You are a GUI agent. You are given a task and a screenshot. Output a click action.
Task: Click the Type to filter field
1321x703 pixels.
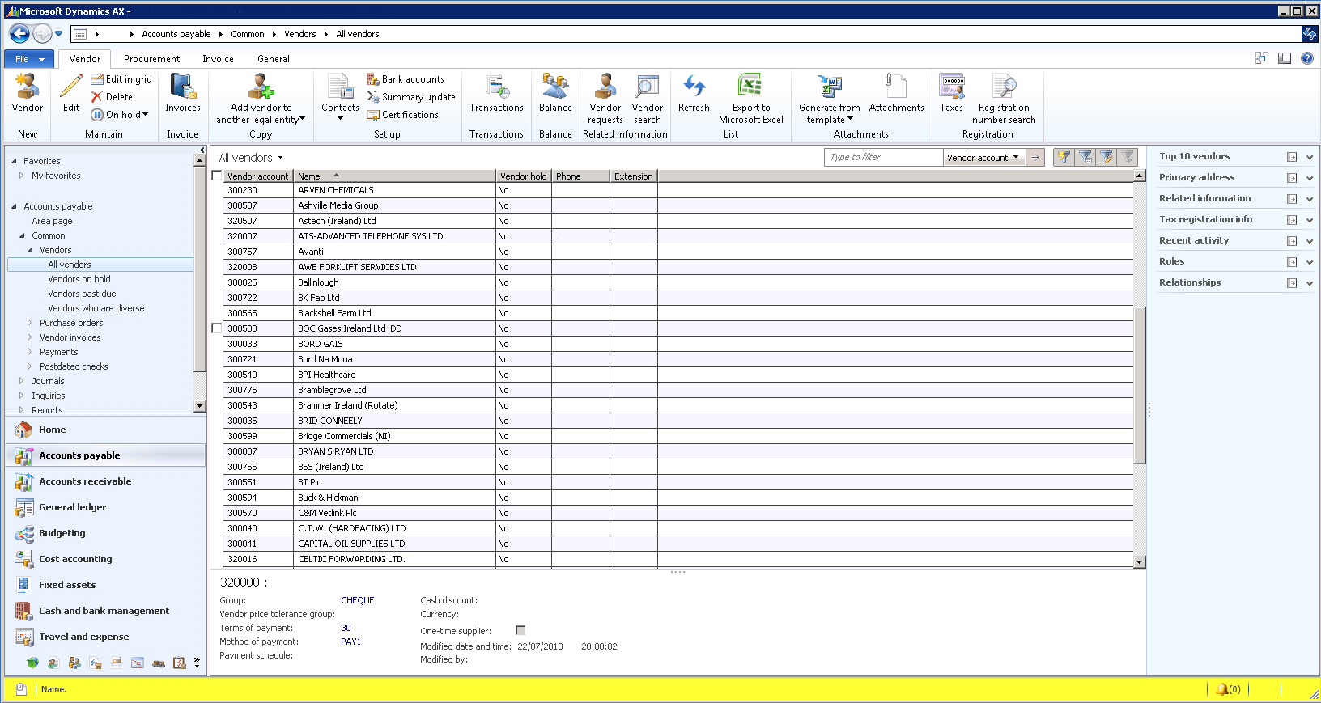click(x=883, y=157)
